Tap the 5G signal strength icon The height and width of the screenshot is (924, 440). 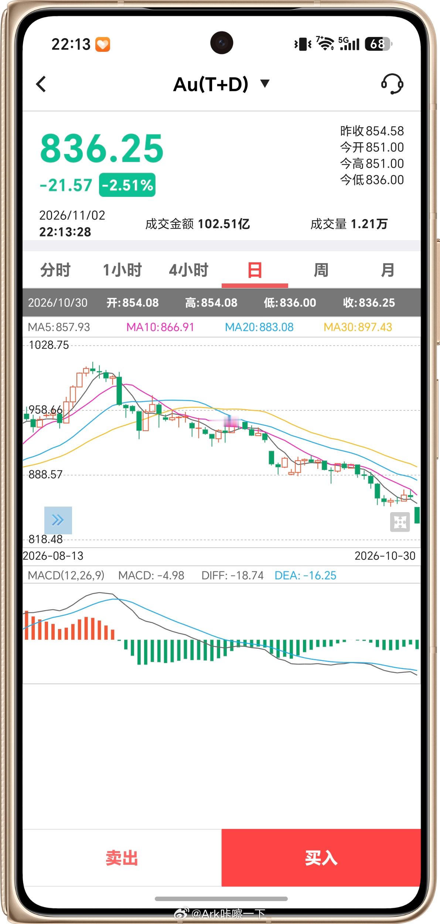pyautogui.click(x=349, y=44)
